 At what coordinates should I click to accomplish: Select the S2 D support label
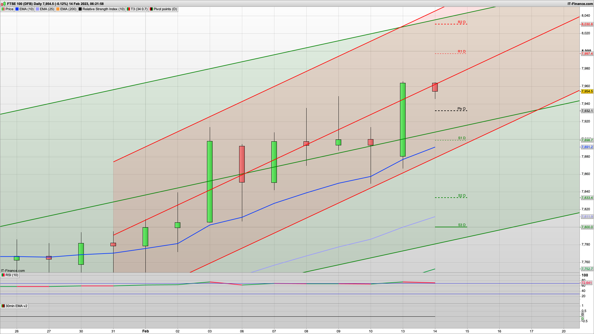tap(462, 196)
